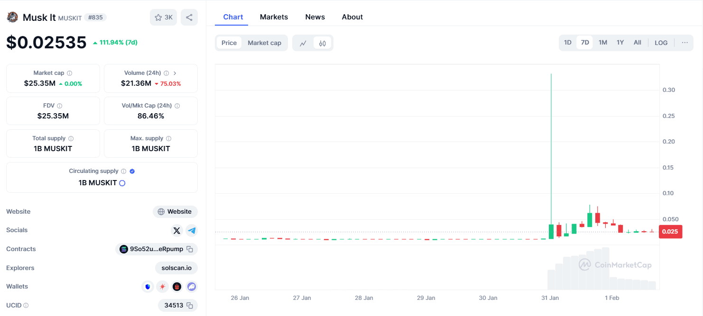This screenshot has height=316, width=703.
Task: Open the About tab
Action: (x=352, y=17)
